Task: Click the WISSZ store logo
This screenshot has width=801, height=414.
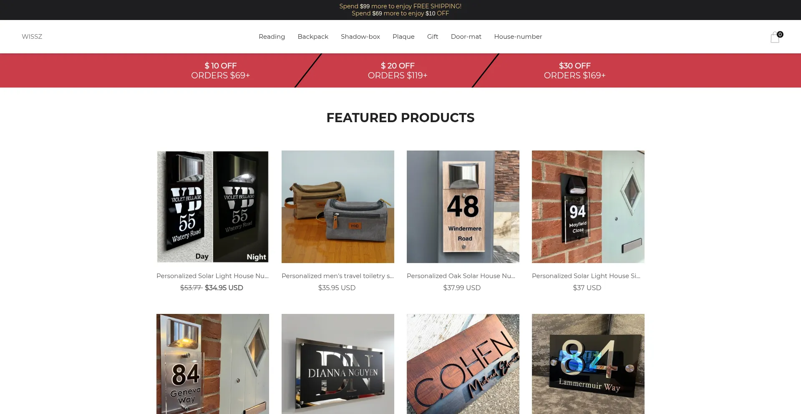Action: [32, 37]
